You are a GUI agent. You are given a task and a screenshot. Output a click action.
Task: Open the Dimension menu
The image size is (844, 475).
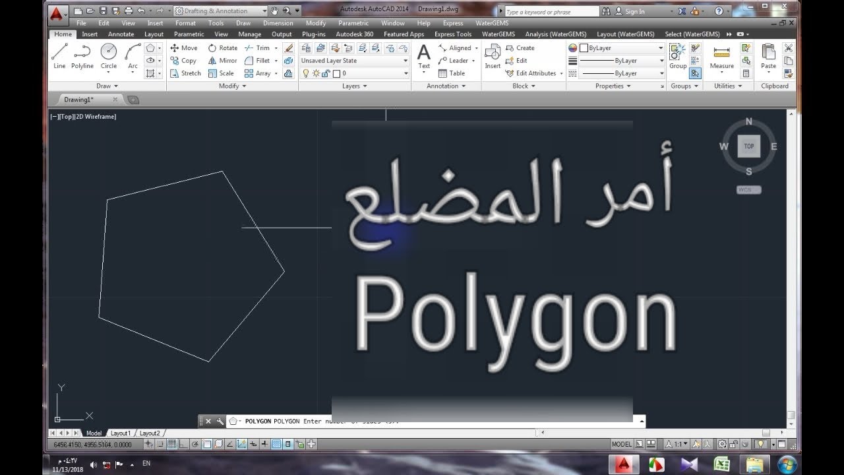(278, 23)
